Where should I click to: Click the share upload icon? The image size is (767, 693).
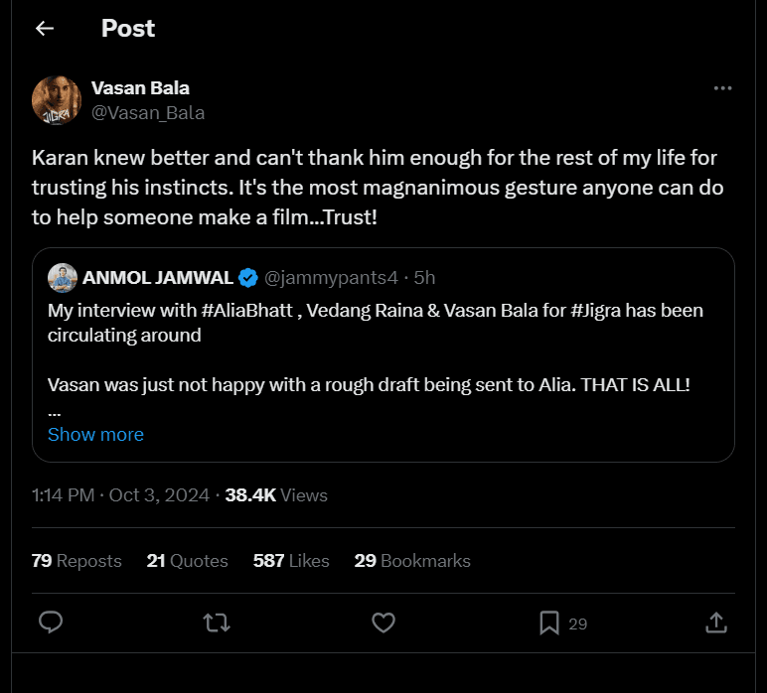[x=715, y=623]
